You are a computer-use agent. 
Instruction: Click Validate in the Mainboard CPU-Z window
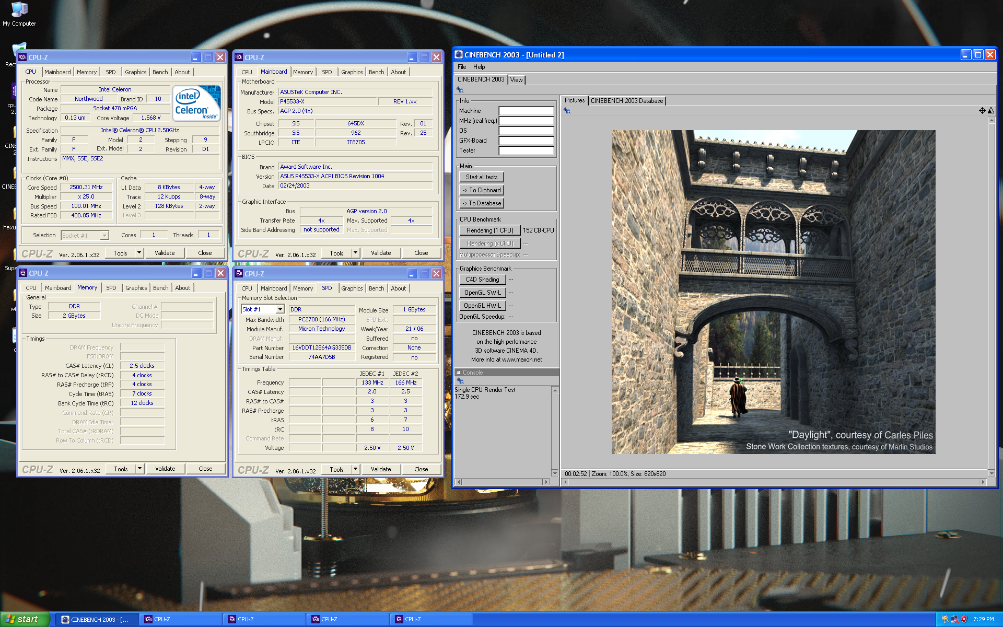[381, 253]
